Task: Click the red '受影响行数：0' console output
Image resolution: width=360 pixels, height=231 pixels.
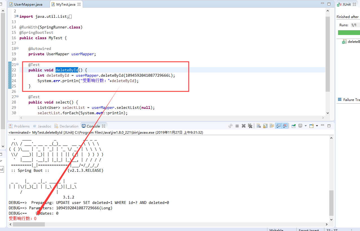Action: 23,219
